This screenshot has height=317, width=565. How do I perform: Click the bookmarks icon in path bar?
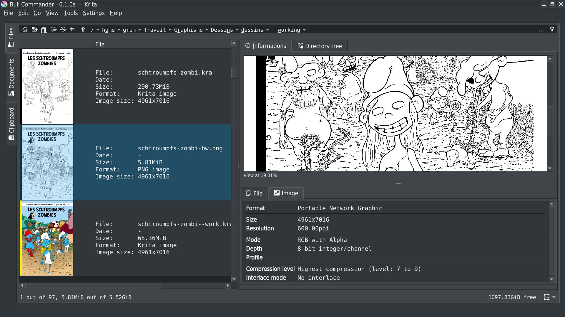click(44, 30)
